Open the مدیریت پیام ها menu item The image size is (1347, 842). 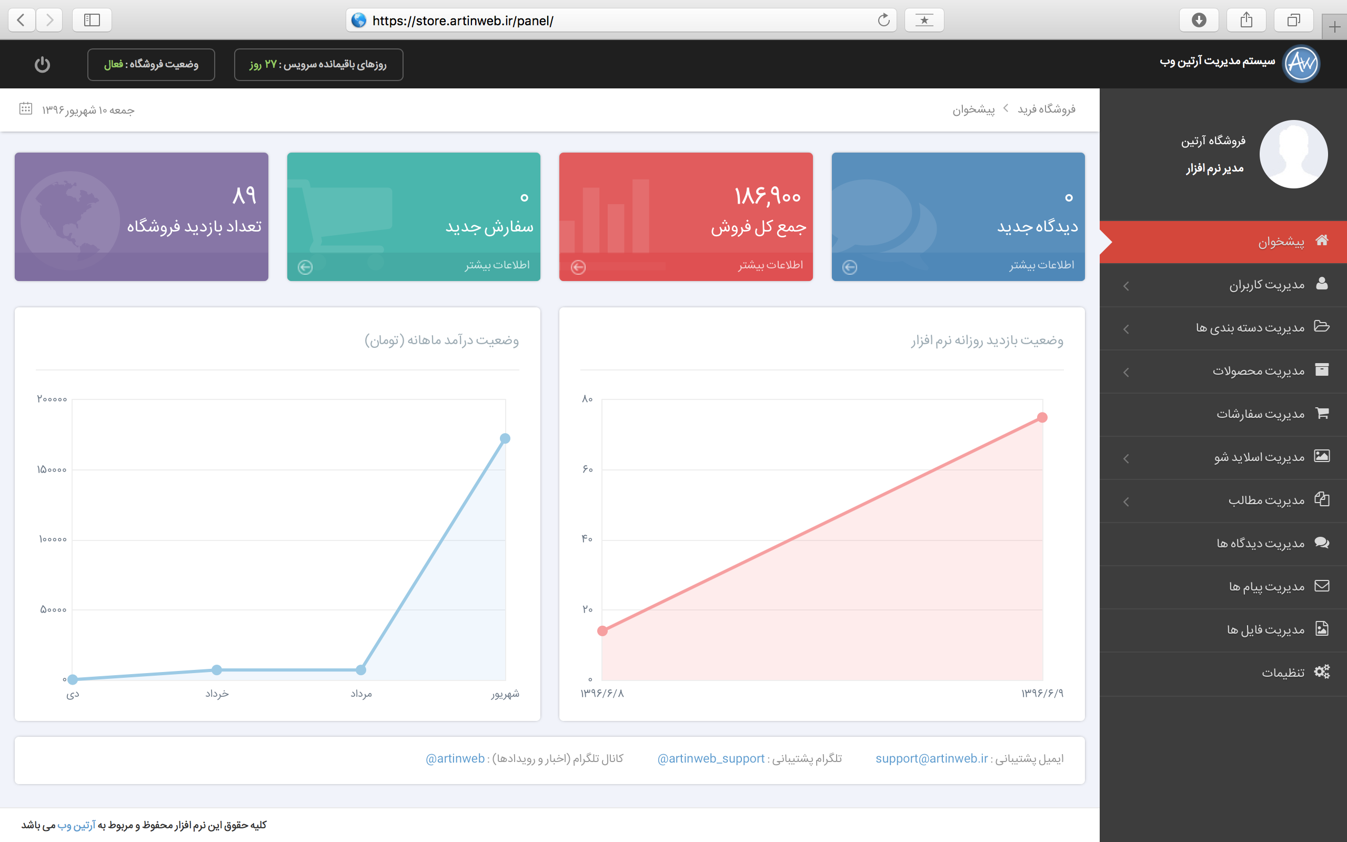click(x=1223, y=587)
